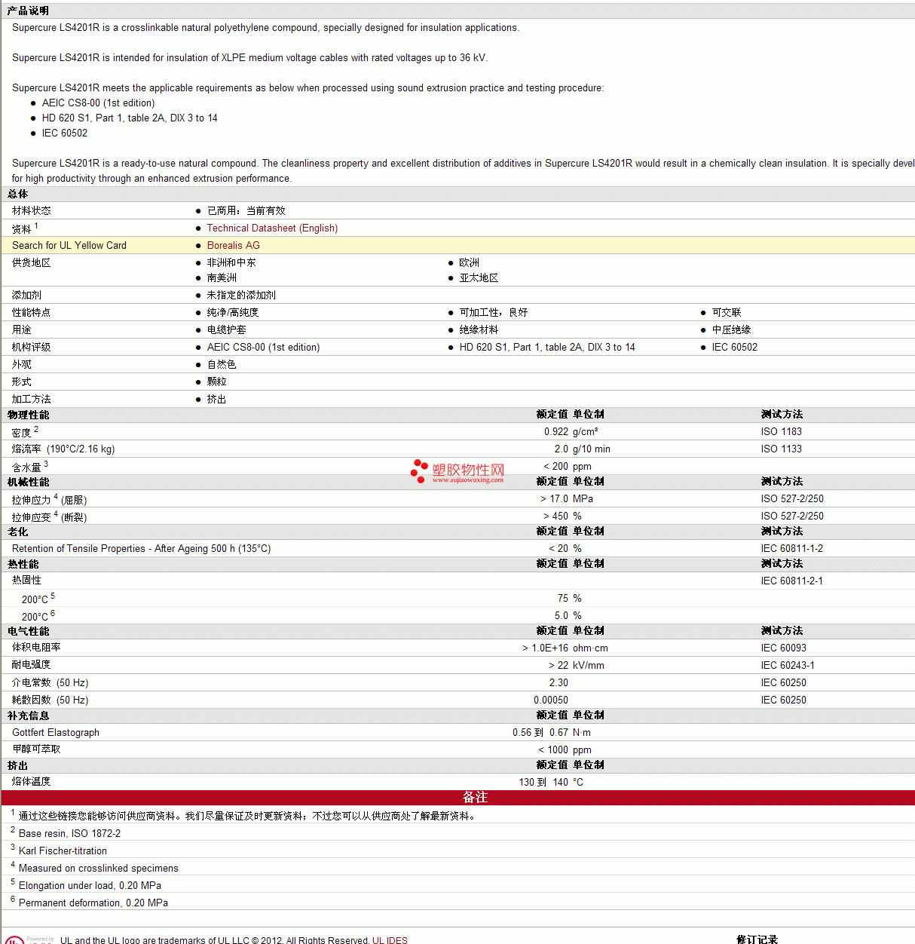Click the 电缆护套 use entry
Viewport: 915px width, 944px height.
tap(227, 329)
